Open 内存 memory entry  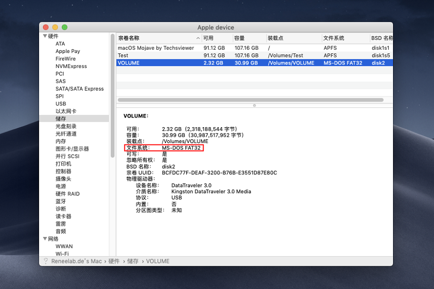61,141
